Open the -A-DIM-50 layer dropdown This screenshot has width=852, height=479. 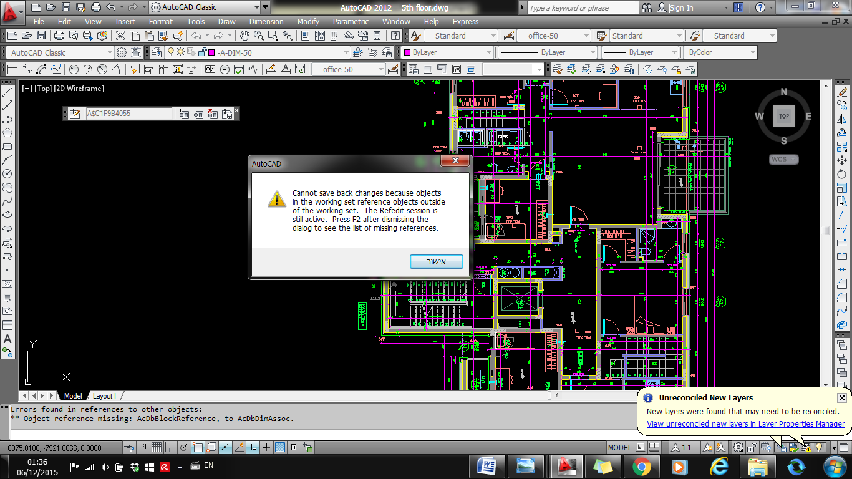[x=347, y=52]
